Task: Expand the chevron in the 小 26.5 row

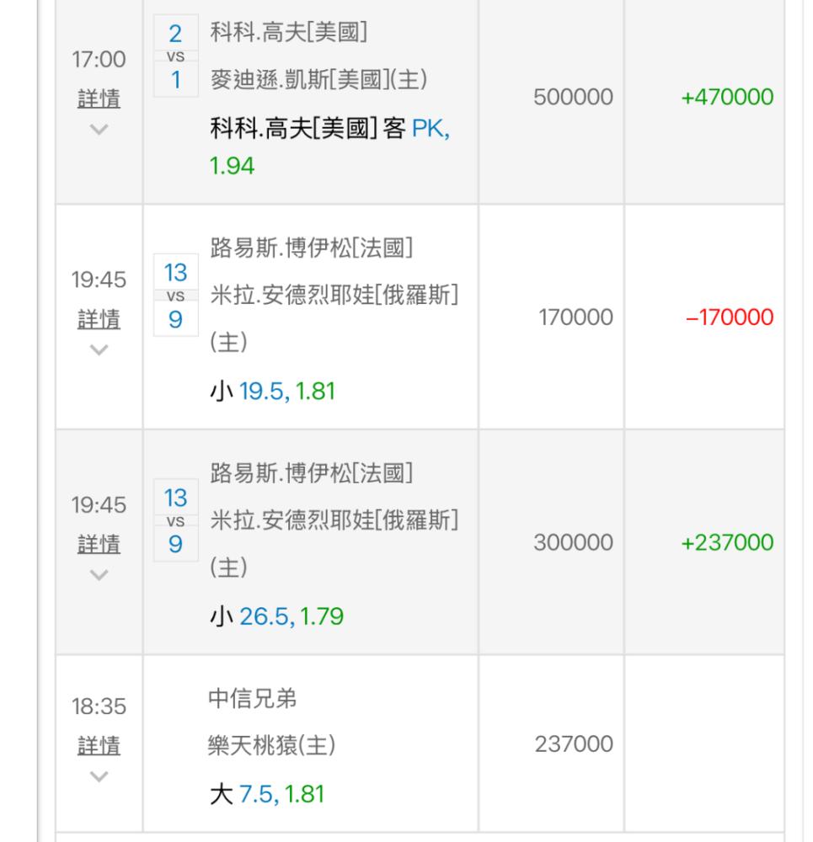Action: (99, 575)
